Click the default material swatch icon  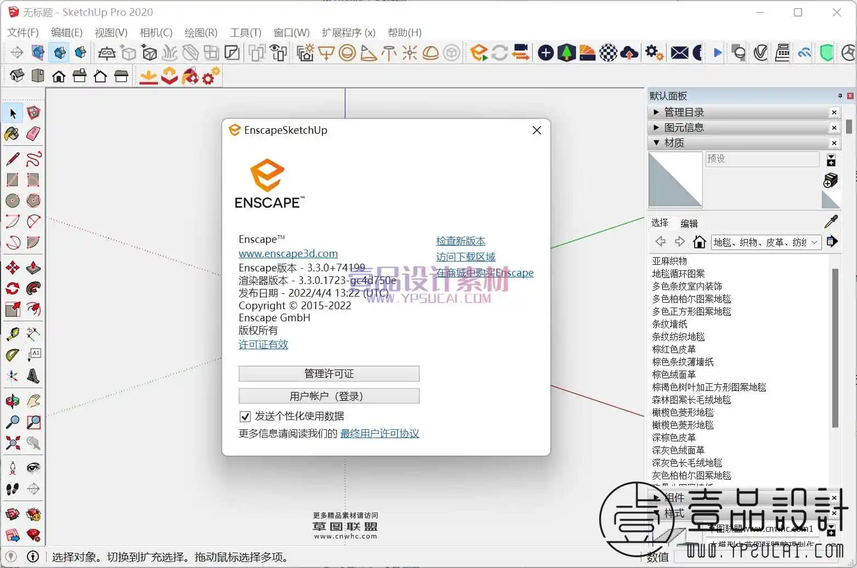[x=831, y=199]
